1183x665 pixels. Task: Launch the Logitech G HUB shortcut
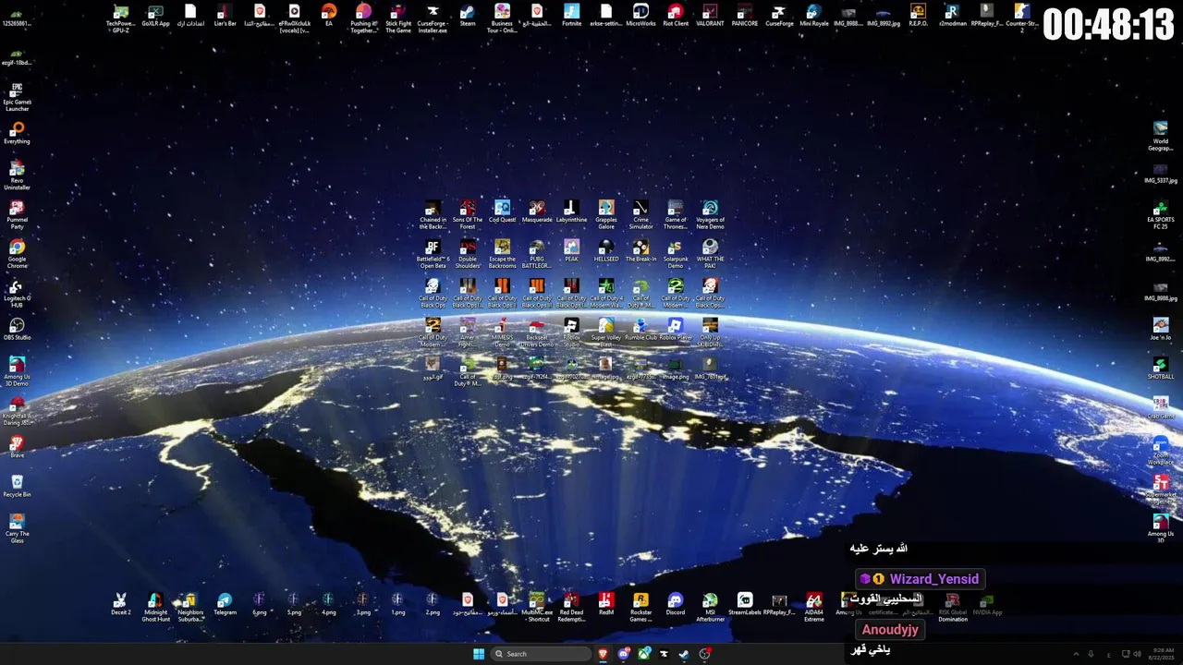coord(17,294)
